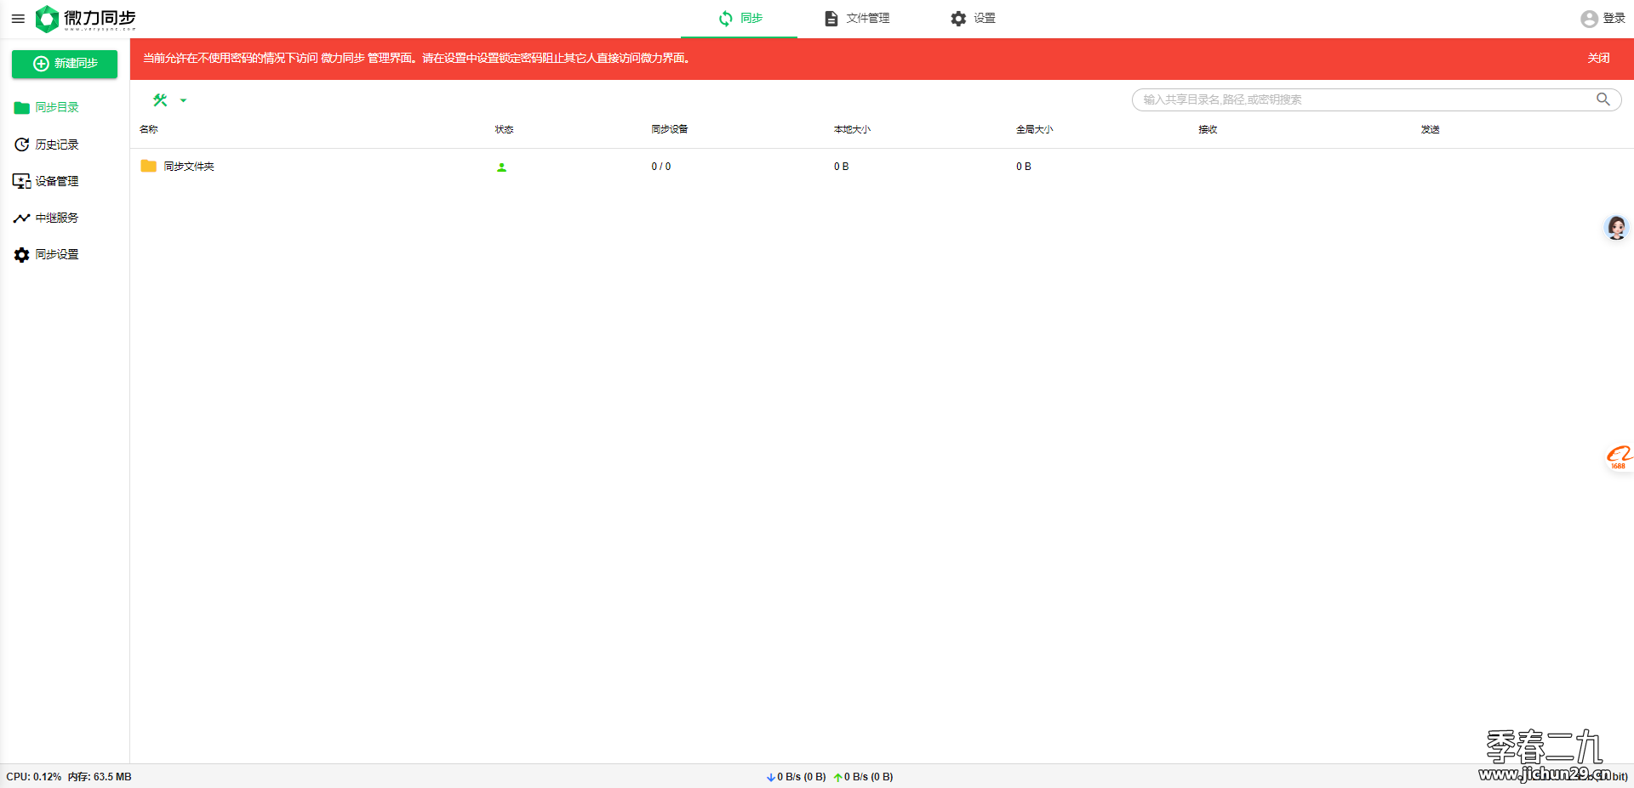Open the hamburger menu icon
The width and height of the screenshot is (1634, 788).
[x=18, y=19]
